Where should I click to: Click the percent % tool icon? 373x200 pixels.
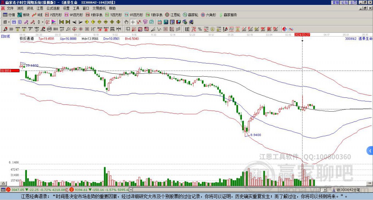point(200,29)
